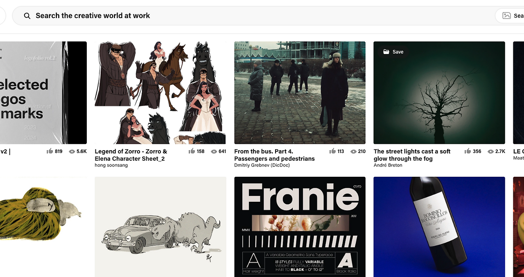Image resolution: width=524 pixels, height=277 pixels.
Task: Open the foggy tree artwork thumbnail
Action: point(439,92)
